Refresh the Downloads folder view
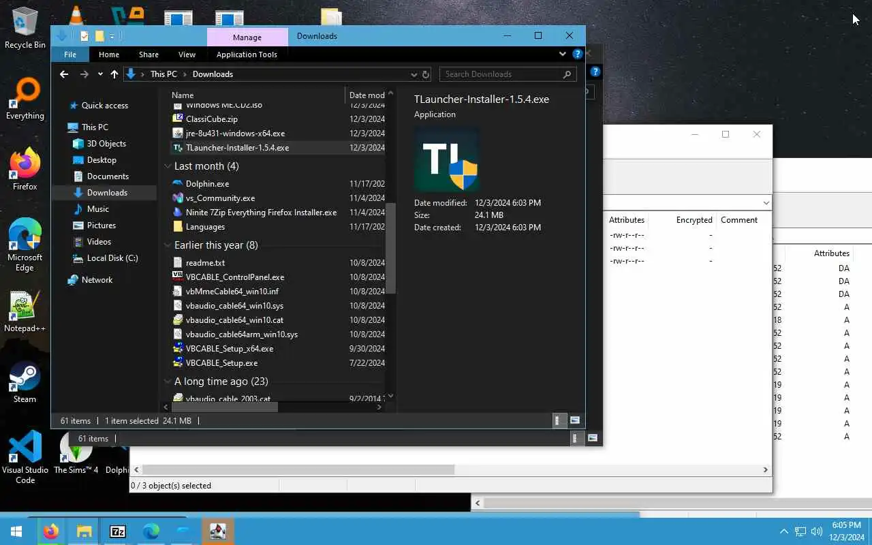The height and width of the screenshot is (545, 872). coord(426,74)
